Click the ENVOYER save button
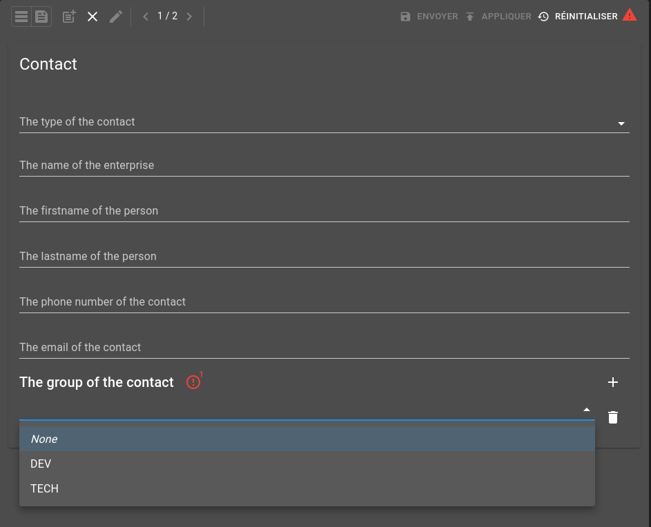 click(429, 17)
